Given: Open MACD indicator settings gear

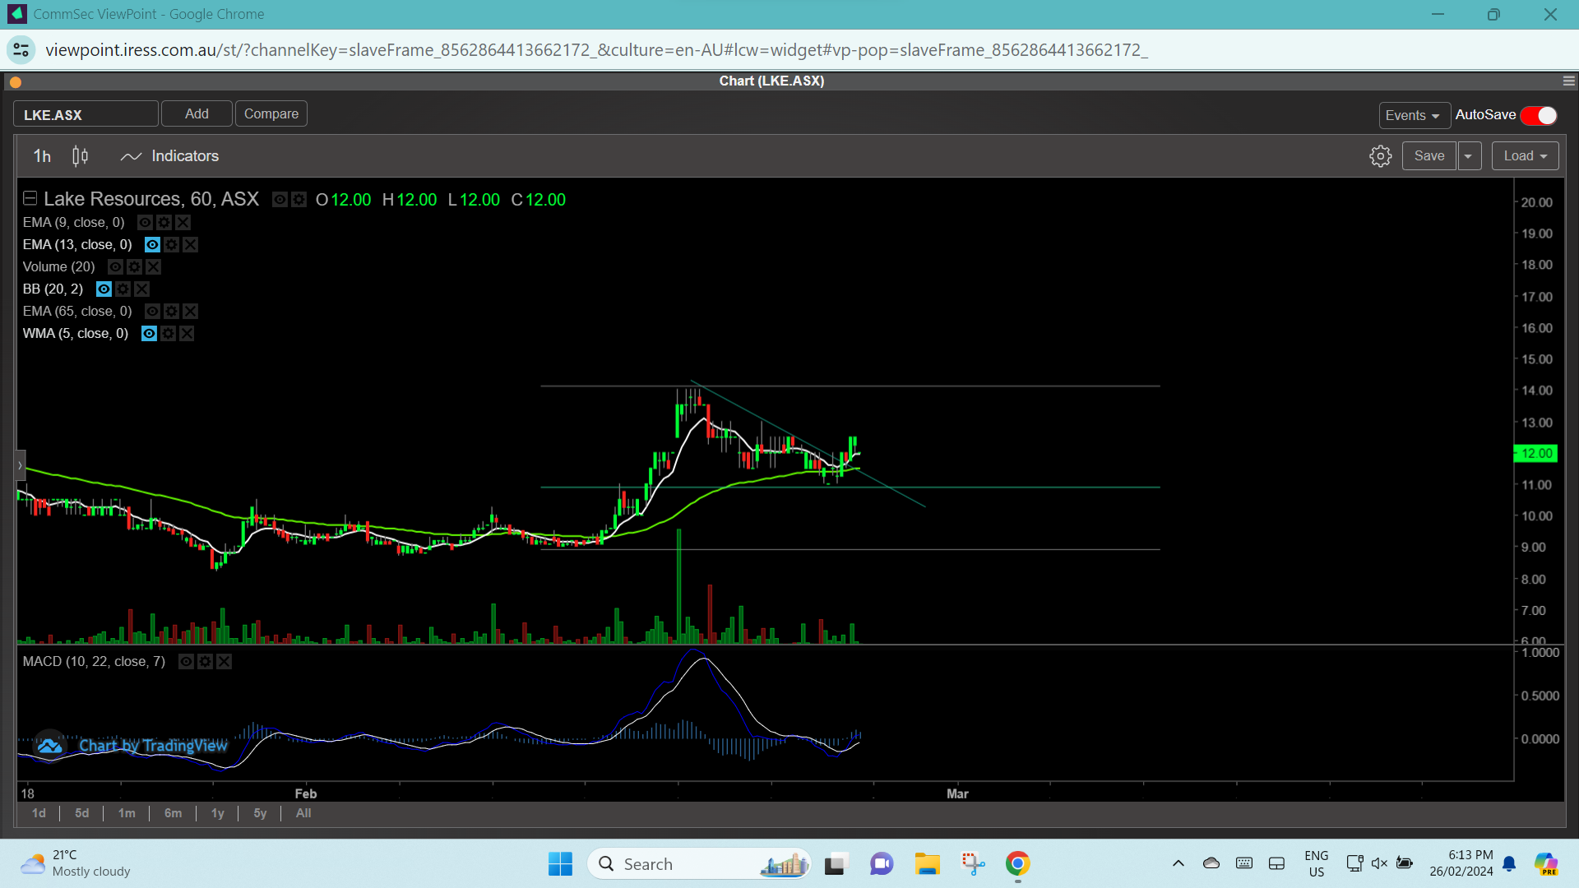Looking at the screenshot, I should [205, 661].
